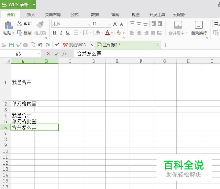This screenshot has width=220, height=189.
Task: Click the Cut (剪切) scissors icon
Action: coord(19,23)
